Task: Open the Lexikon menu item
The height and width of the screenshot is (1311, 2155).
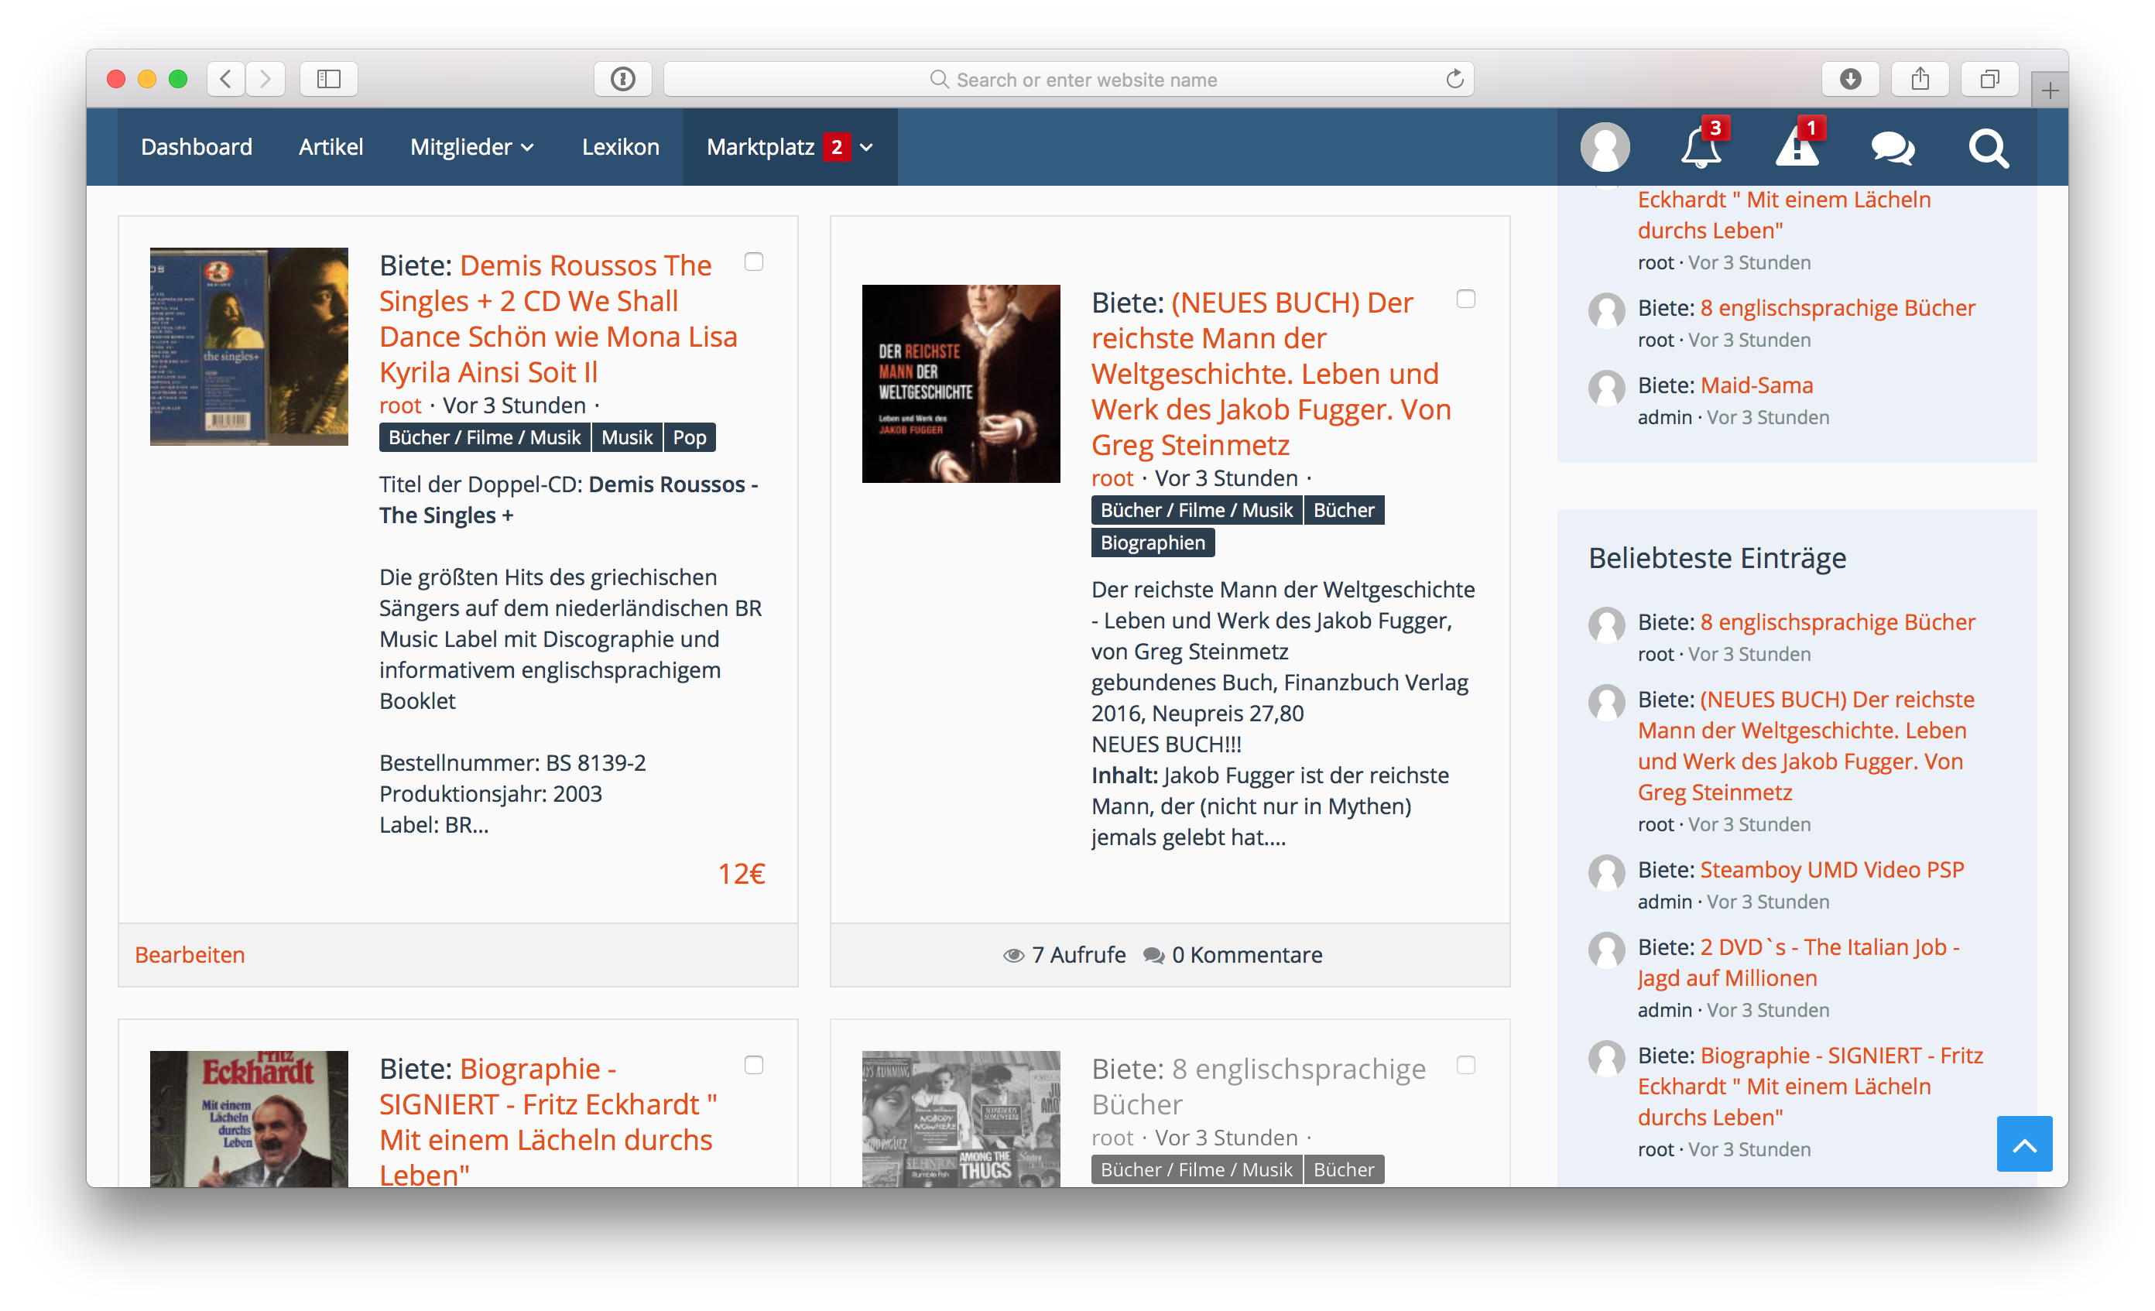Action: (x=620, y=147)
